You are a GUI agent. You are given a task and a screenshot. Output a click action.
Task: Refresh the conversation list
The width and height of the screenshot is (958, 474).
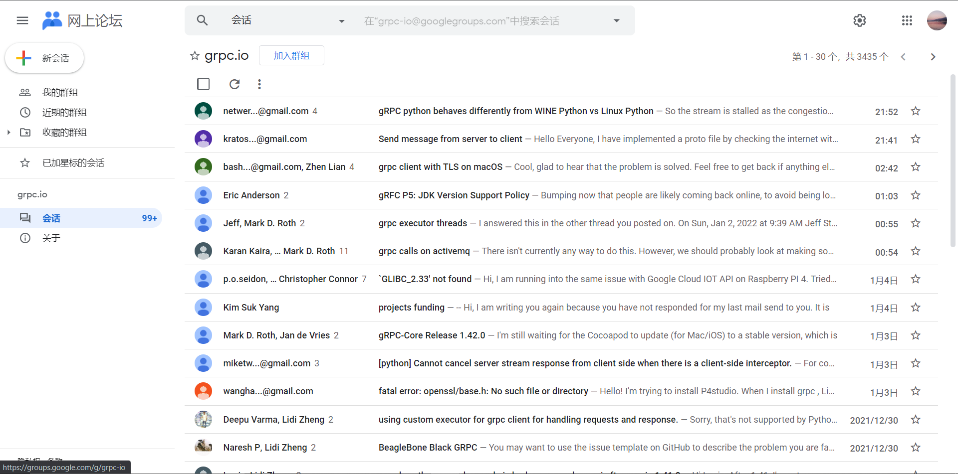click(235, 84)
